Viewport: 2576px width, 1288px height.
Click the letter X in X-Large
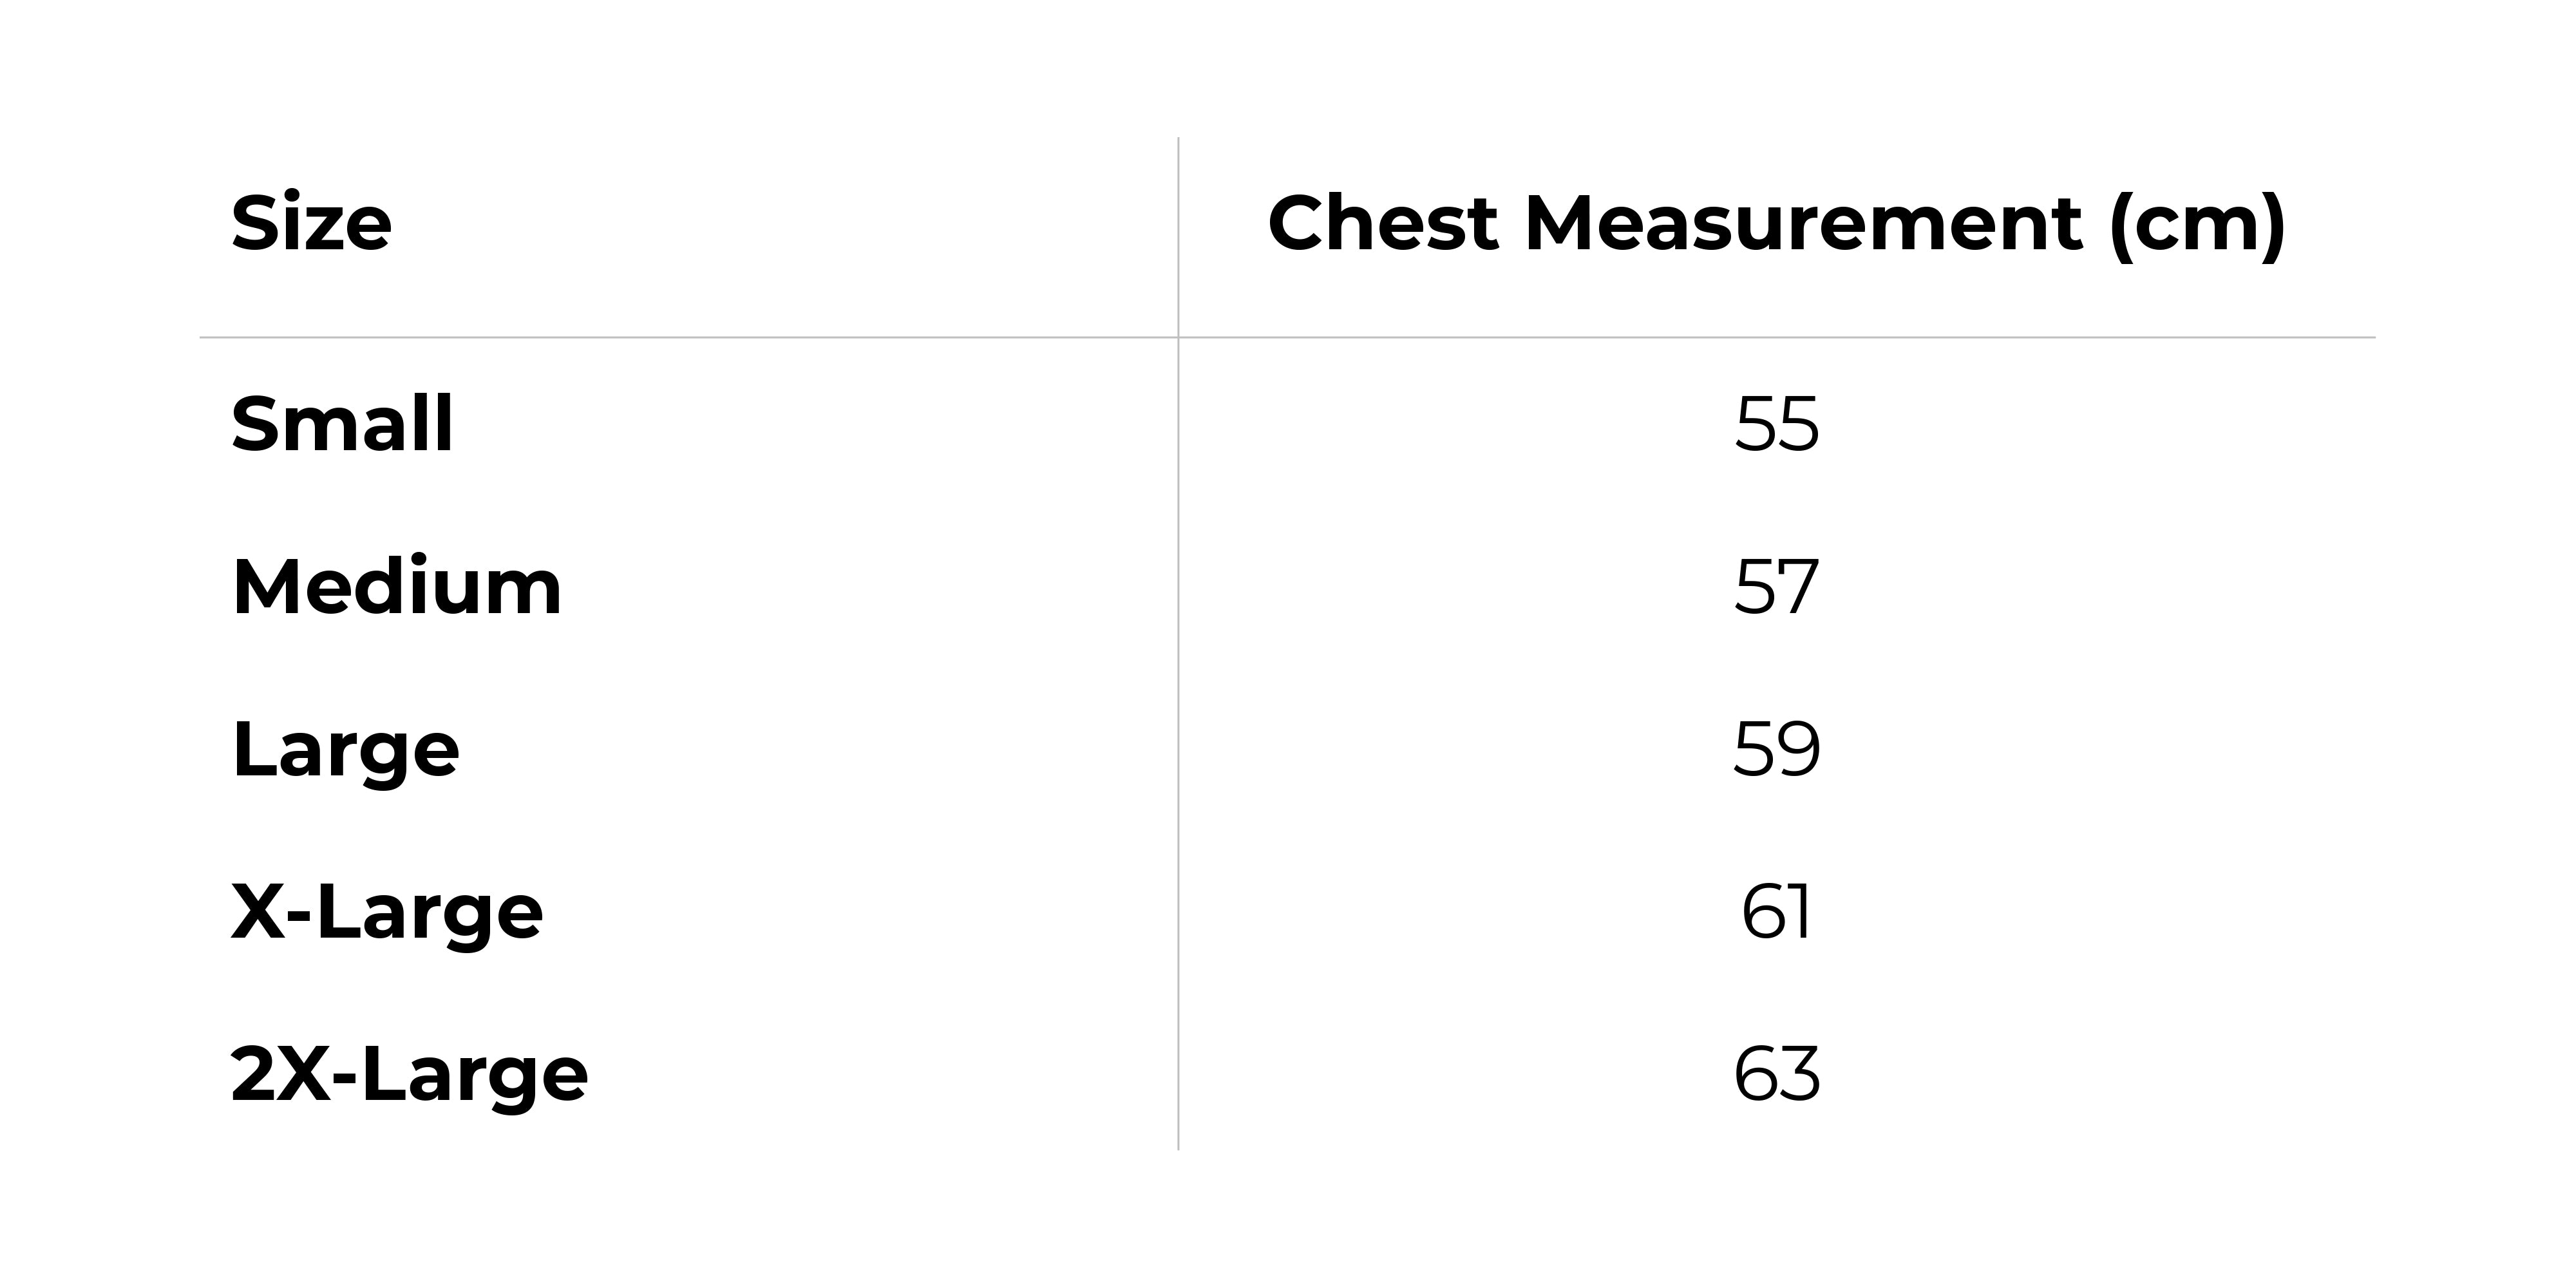click(x=259, y=913)
